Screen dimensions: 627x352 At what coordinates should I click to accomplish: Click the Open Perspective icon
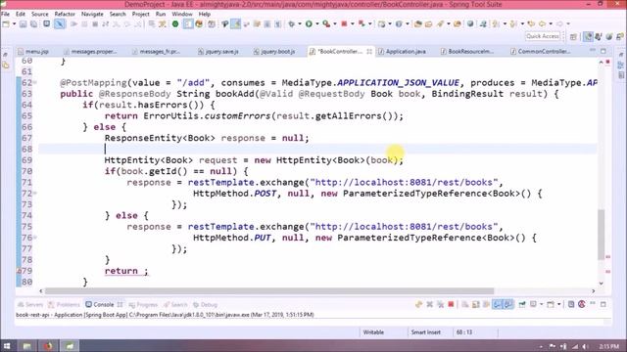coord(573,37)
